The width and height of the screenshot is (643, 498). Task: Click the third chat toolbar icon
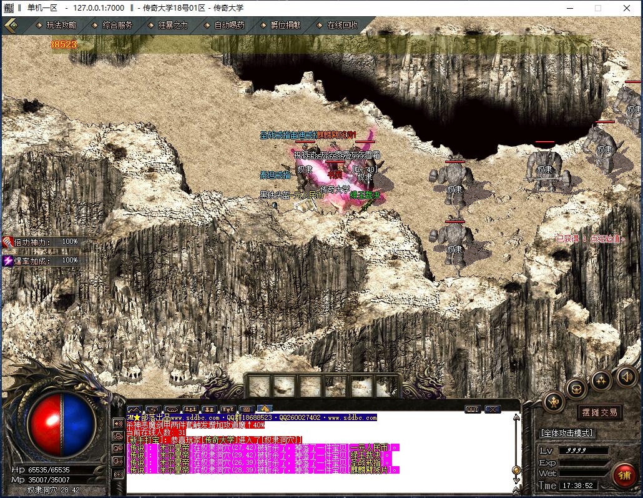(172, 409)
